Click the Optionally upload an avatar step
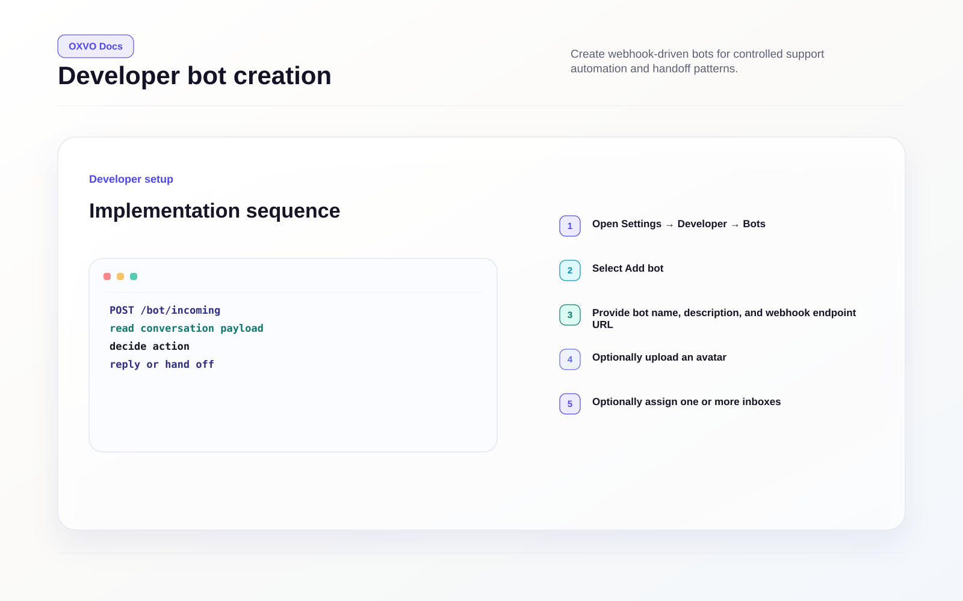 [659, 358]
